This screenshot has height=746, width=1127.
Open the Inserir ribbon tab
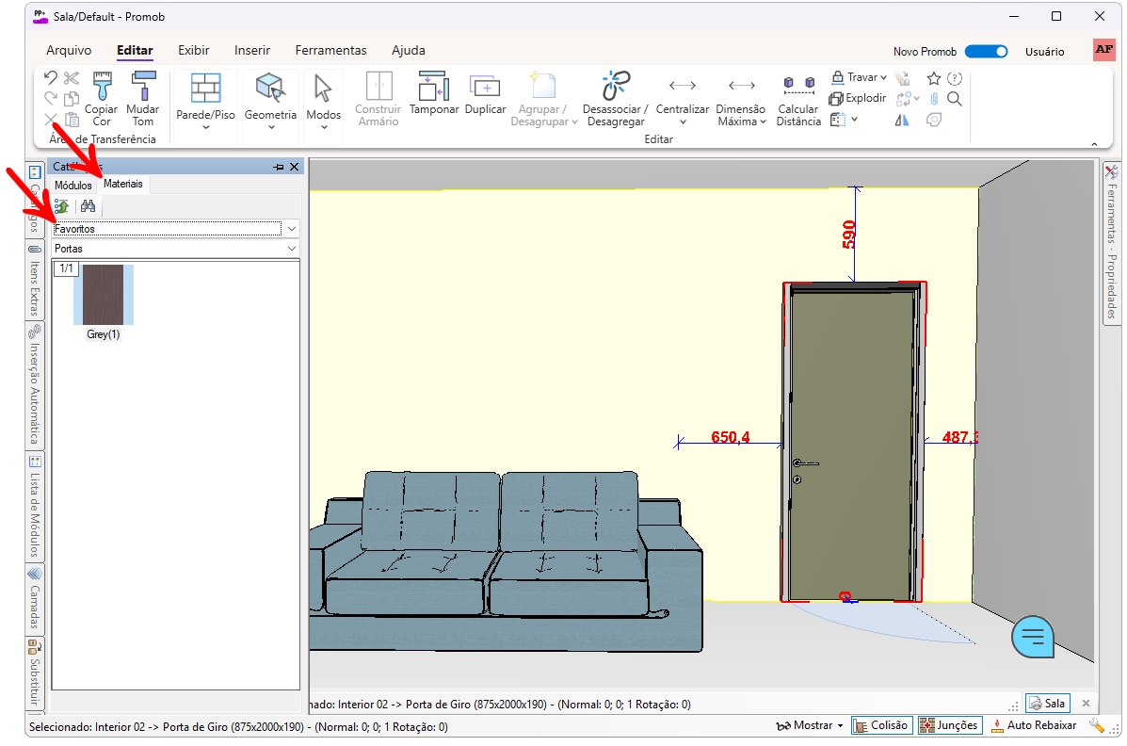pos(252,51)
